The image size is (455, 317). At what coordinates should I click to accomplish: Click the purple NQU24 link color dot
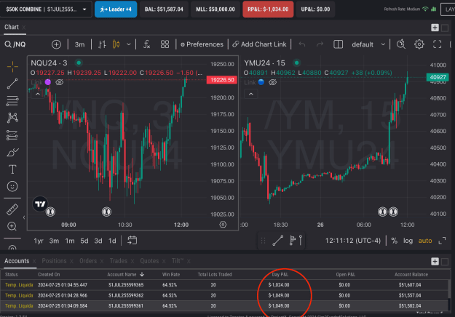coord(48,82)
